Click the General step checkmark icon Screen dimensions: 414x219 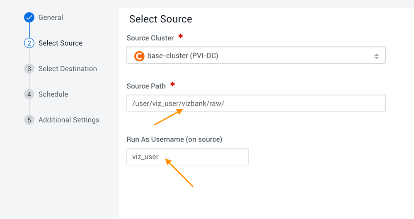(x=29, y=17)
